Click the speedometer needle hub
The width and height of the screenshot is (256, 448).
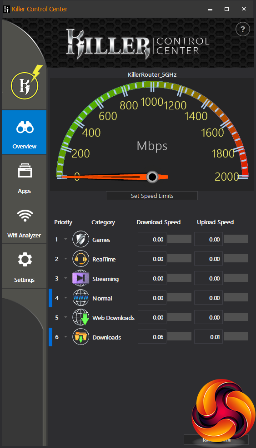[x=152, y=177]
